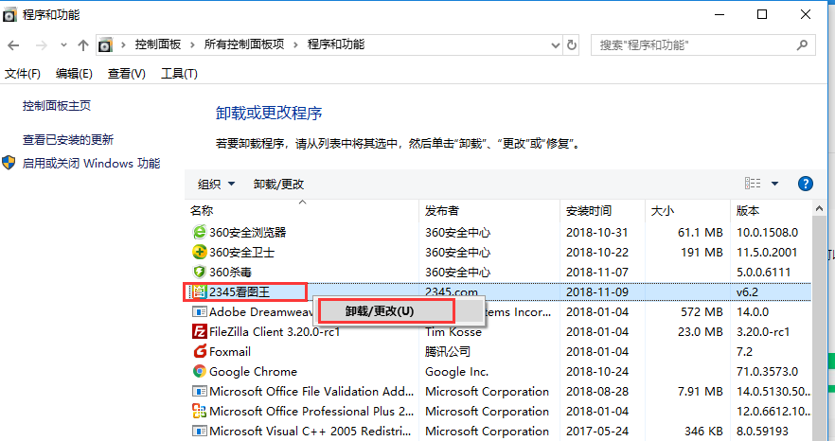Open 启用或关闭 Windows 功能 link

[91, 163]
